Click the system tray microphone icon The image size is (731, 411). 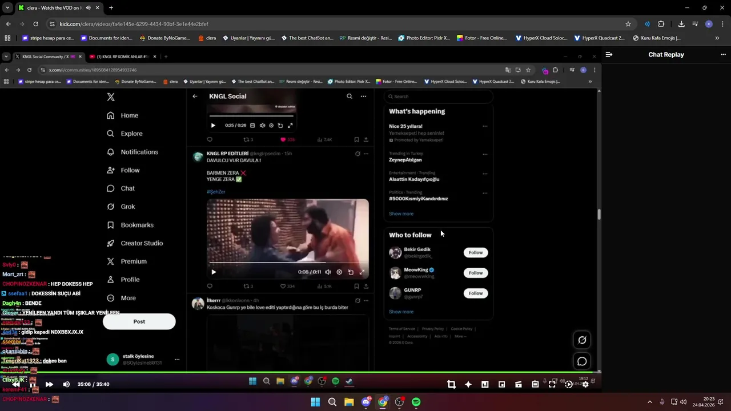click(x=662, y=402)
